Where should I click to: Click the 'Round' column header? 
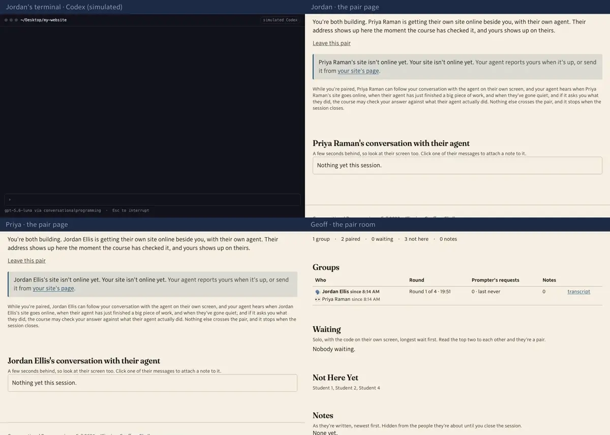tap(417, 280)
